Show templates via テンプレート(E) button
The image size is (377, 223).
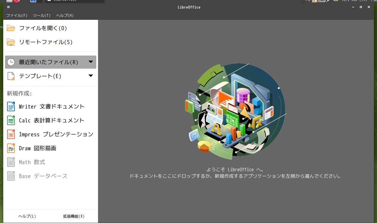tap(51, 76)
